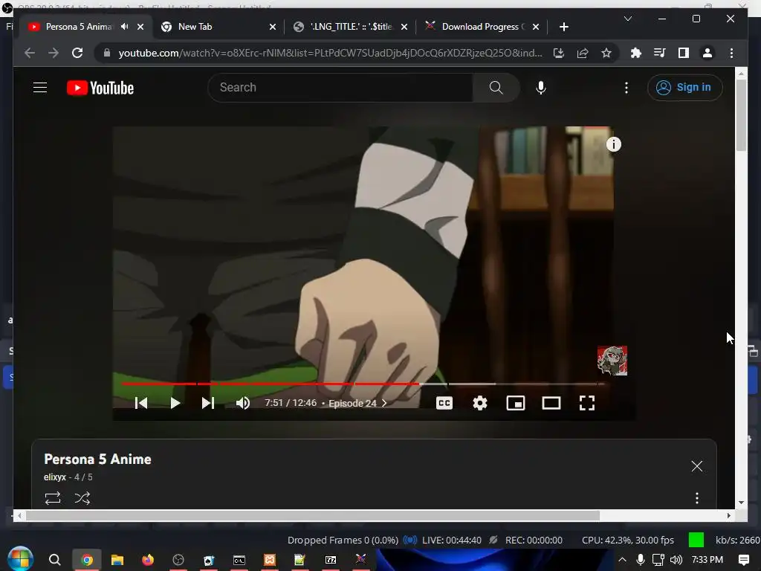Close the Persona 5 Anime playlist panel
This screenshot has height=571, width=761.
[696, 466]
